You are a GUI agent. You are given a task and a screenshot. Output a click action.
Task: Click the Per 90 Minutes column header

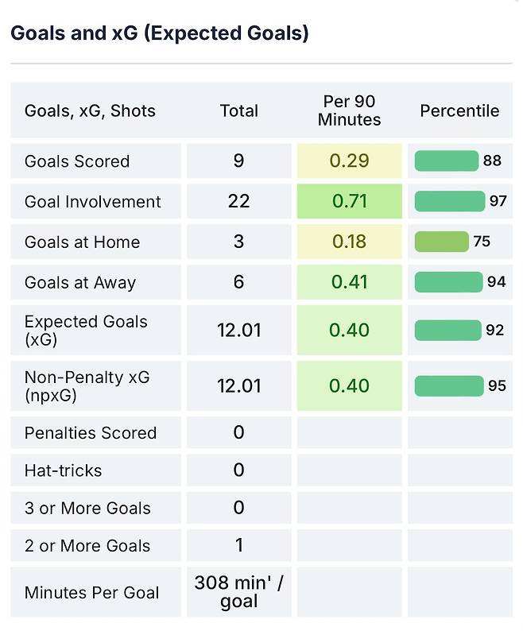(349, 111)
